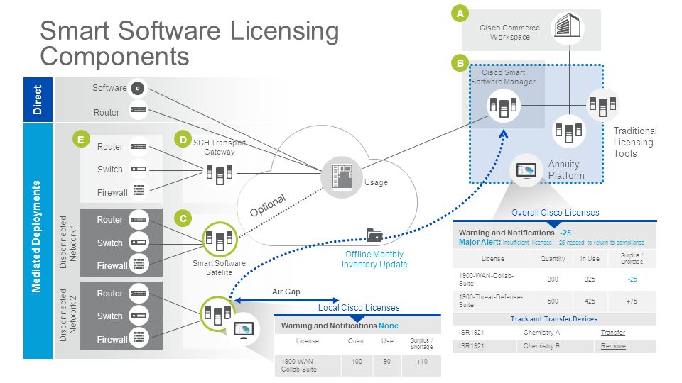Click the Offline Monthly Inventory Update label
Viewport: 682px width, 383px height.
coord(374,260)
